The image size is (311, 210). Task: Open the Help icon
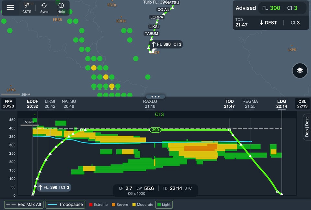pyautogui.click(x=61, y=8)
